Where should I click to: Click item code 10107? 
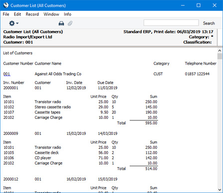[9, 112]
